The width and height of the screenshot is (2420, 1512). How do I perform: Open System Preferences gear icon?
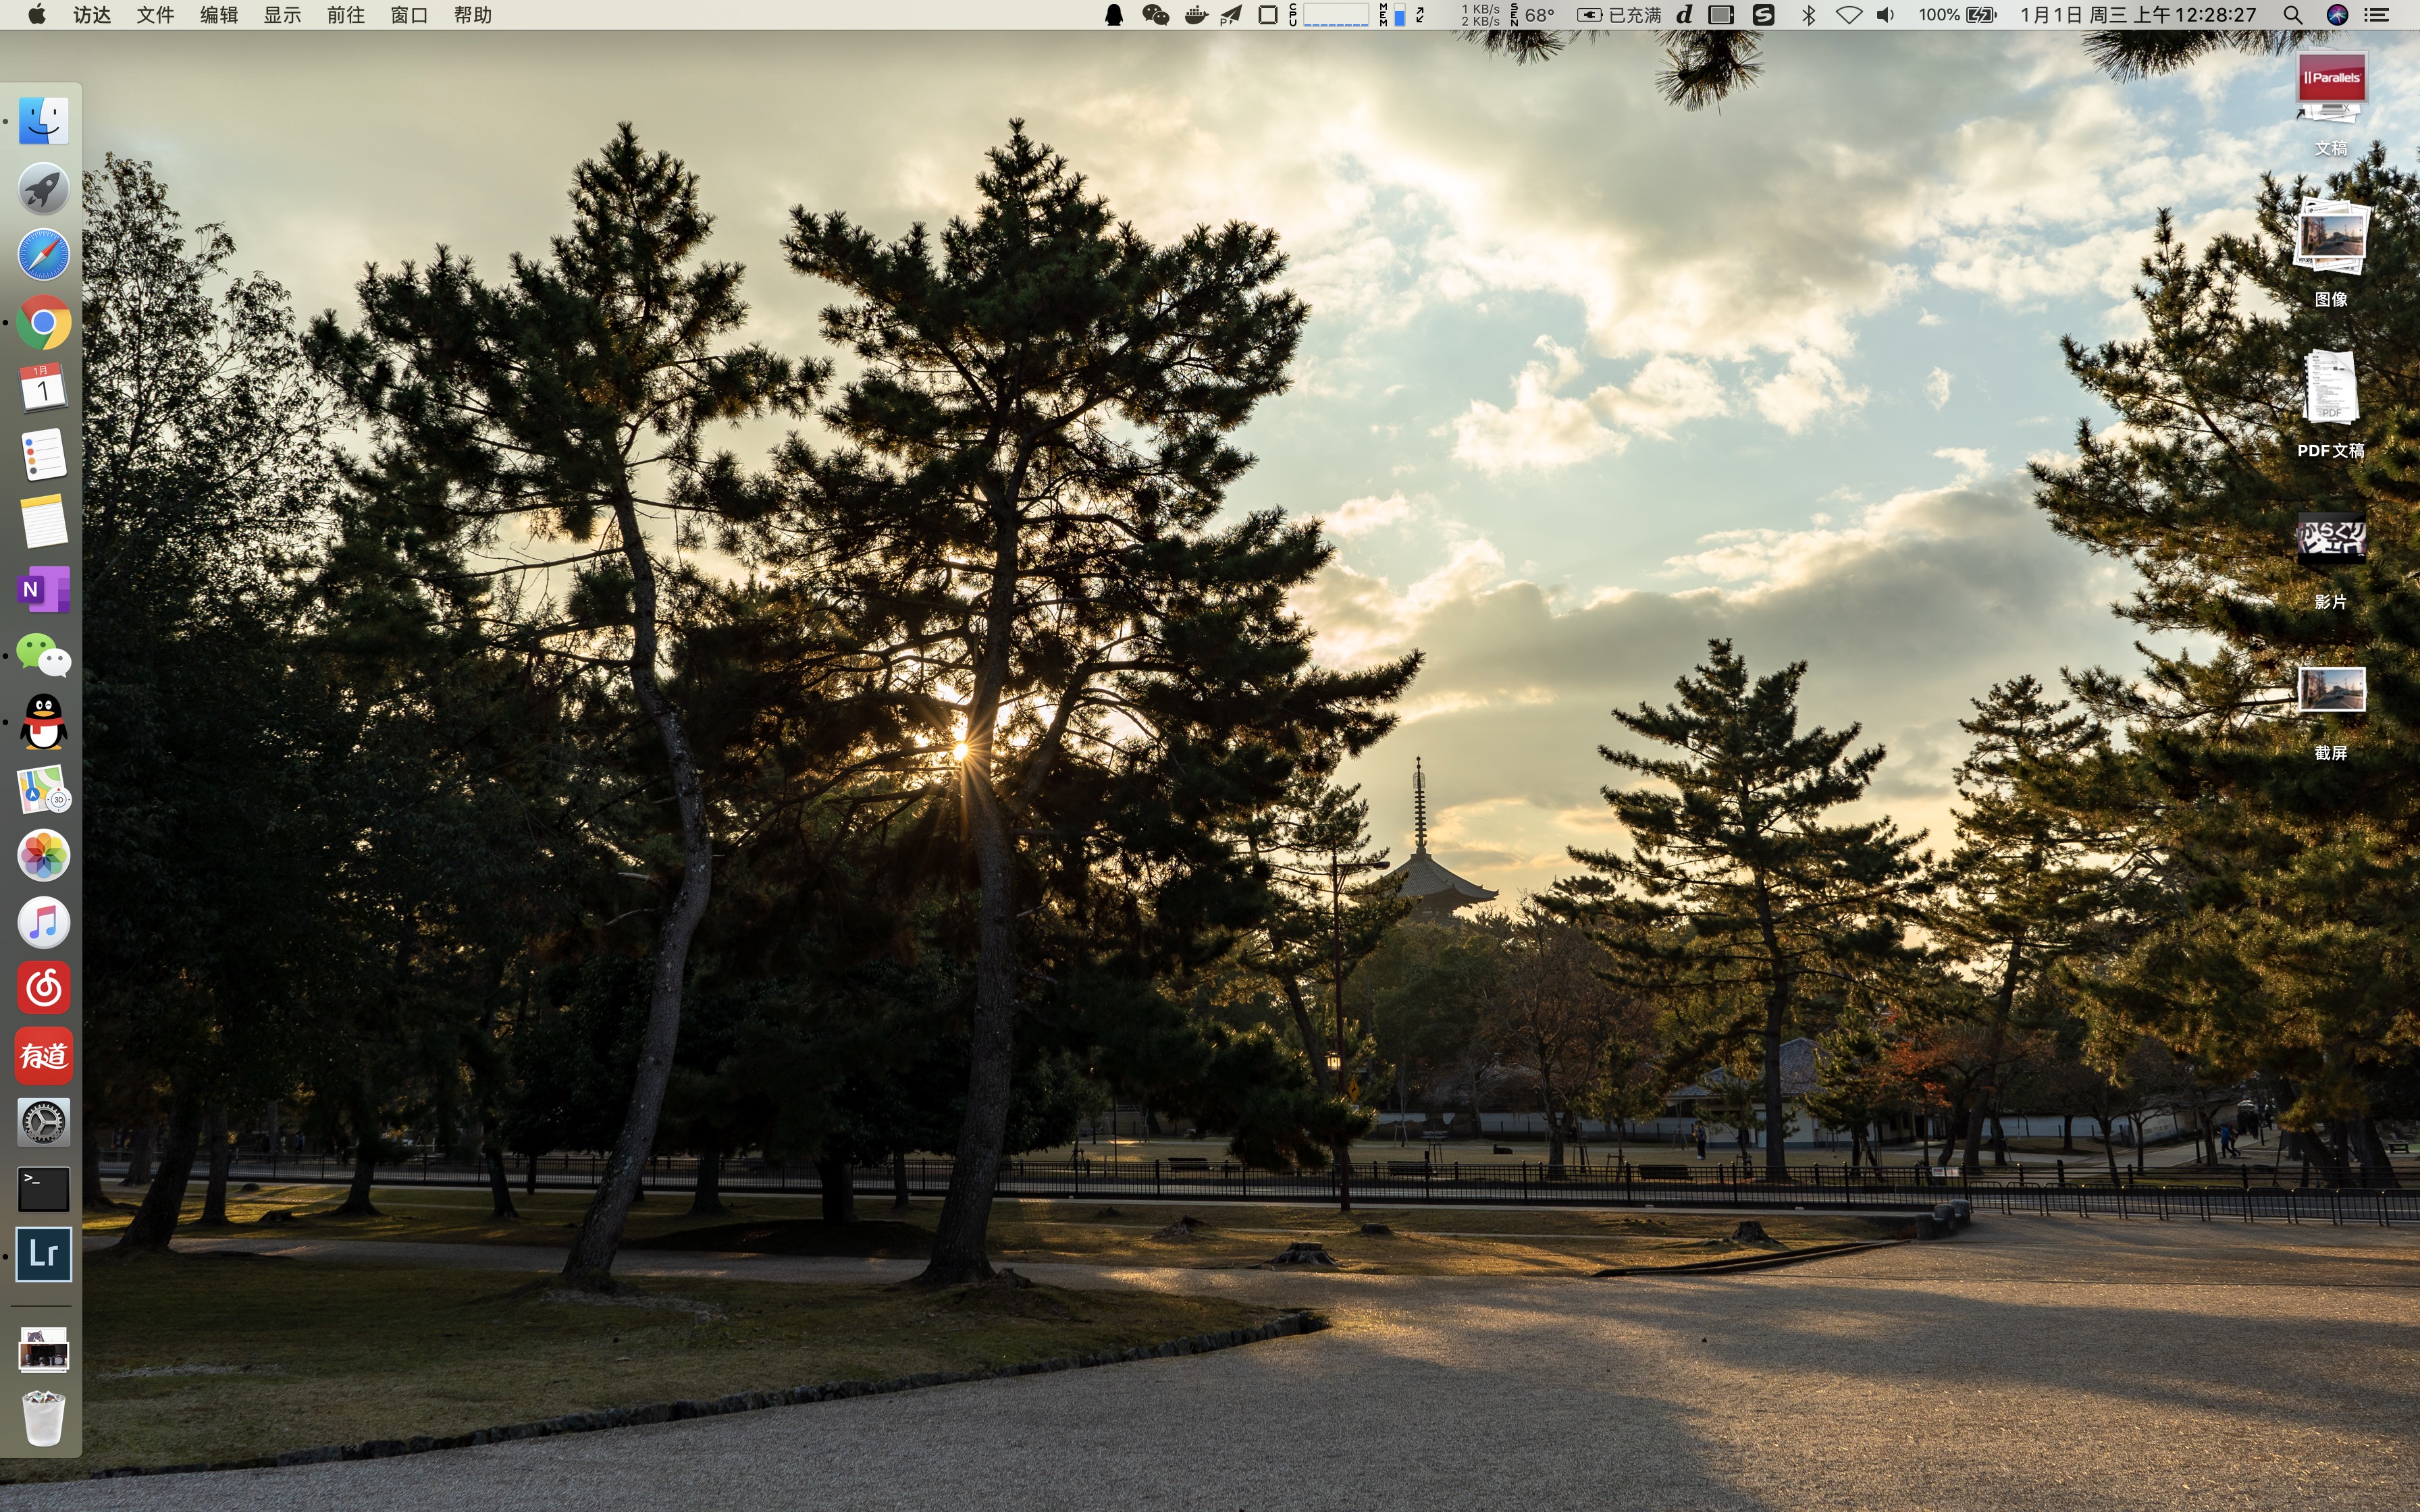43,1122
